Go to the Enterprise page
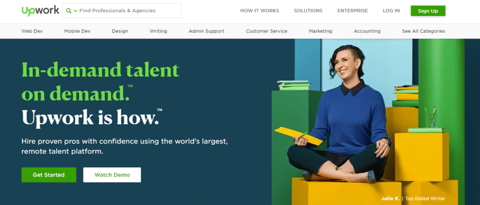This screenshot has height=205, width=480. pyautogui.click(x=352, y=11)
